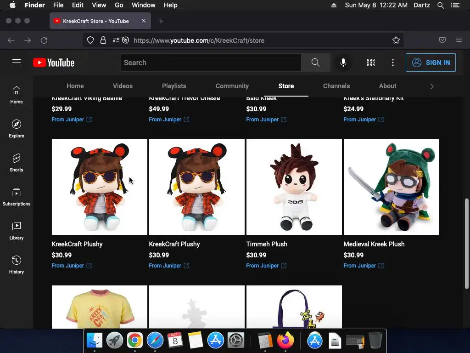The image size is (470, 353).
Task: Open Home in the left sidebar
Action: point(17,95)
